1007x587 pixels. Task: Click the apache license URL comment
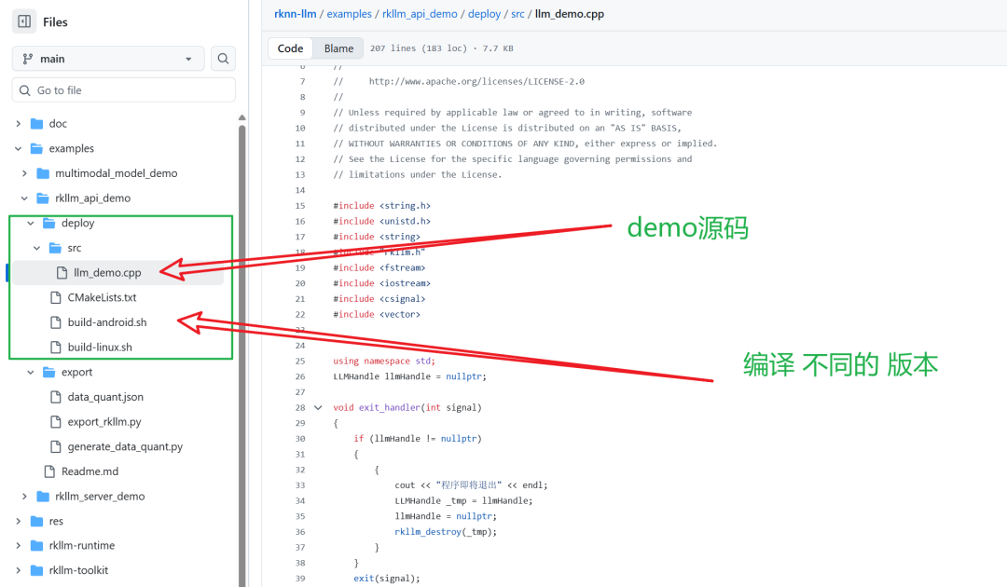[x=476, y=81]
